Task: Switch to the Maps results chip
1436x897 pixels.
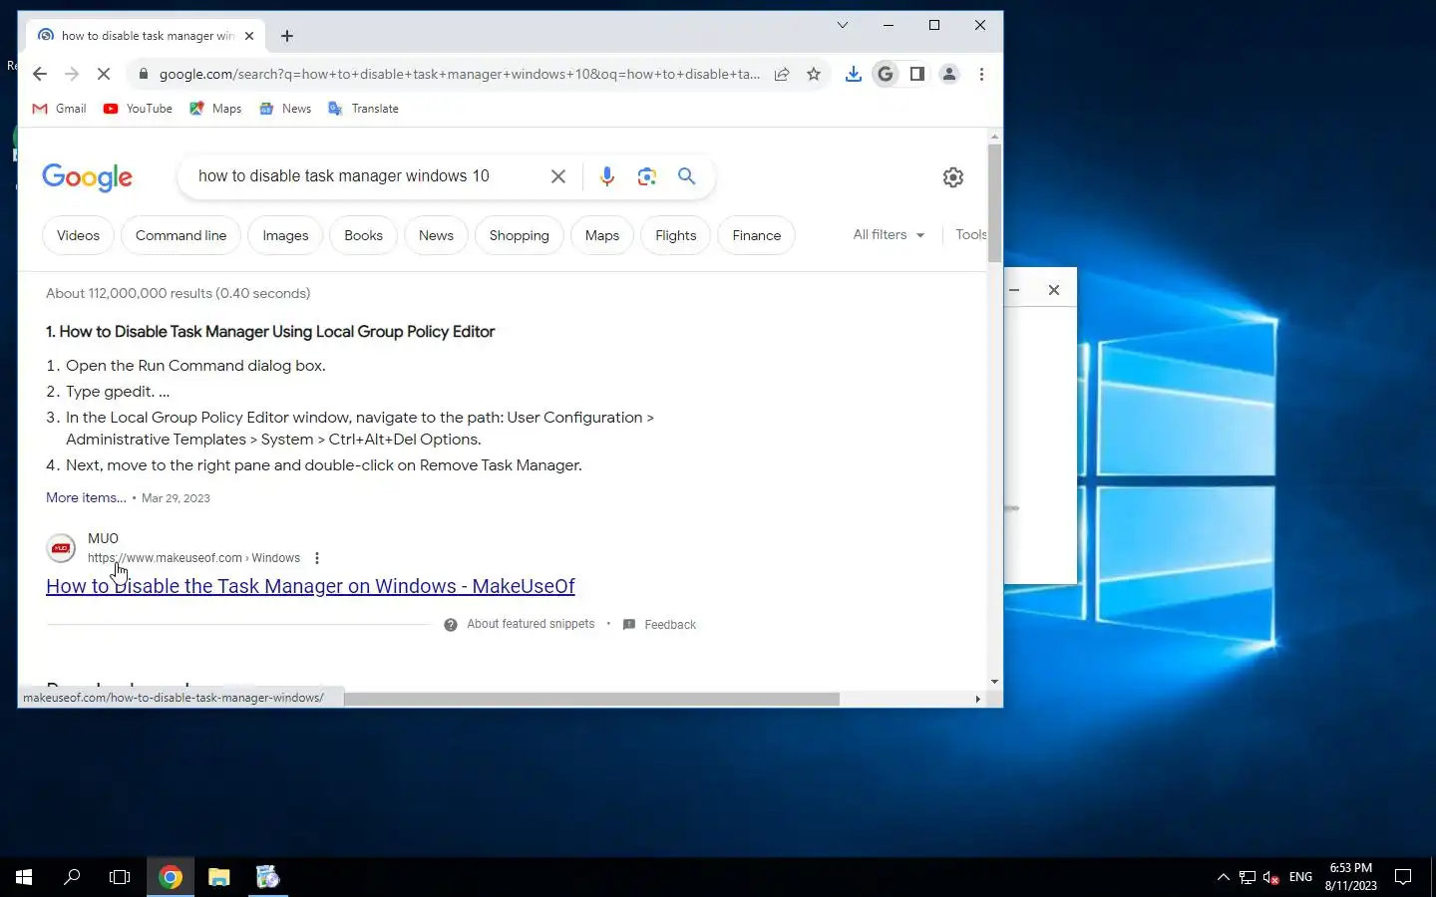Action: pyautogui.click(x=602, y=235)
